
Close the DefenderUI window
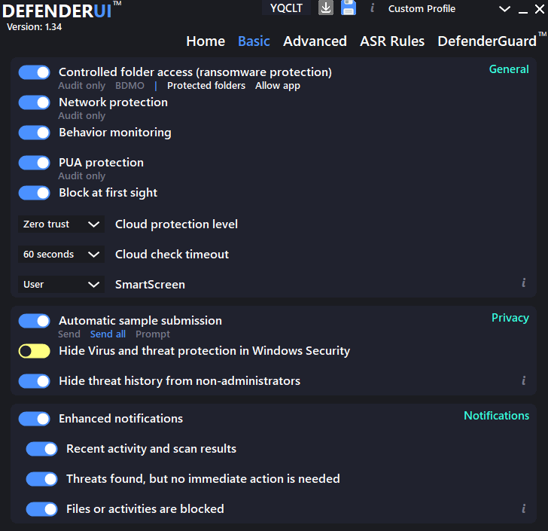tap(540, 9)
